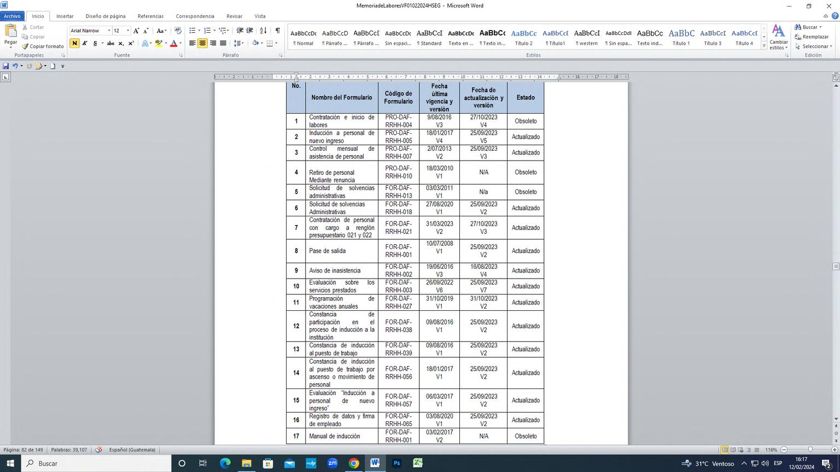Open the Archivo tab
This screenshot has width=840, height=472.
[x=12, y=16]
